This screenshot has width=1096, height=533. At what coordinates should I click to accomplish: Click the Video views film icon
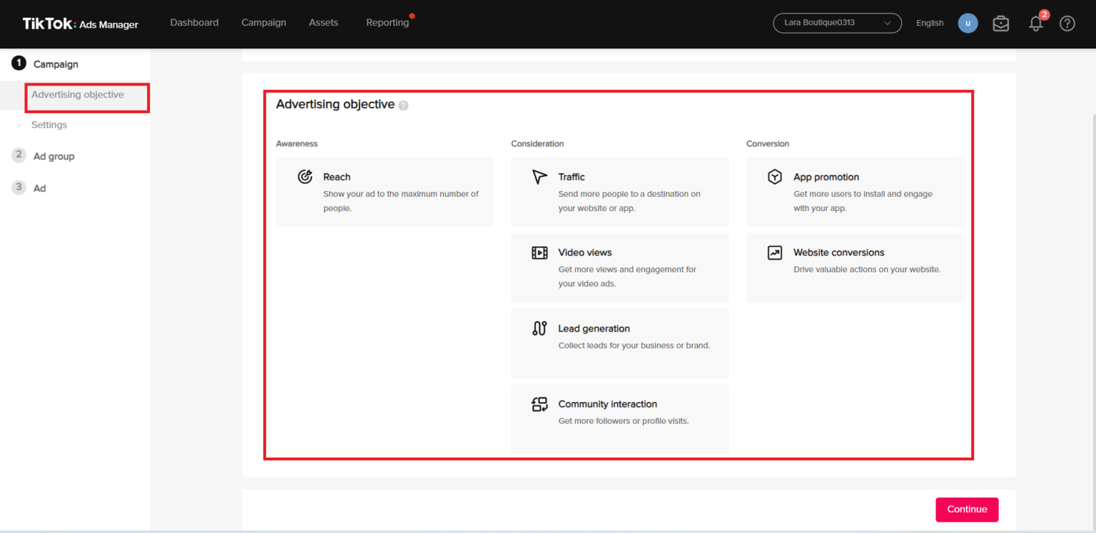tap(539, 253)
